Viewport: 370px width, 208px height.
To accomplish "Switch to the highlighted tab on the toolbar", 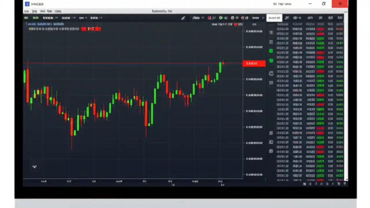I will [274, 18].
